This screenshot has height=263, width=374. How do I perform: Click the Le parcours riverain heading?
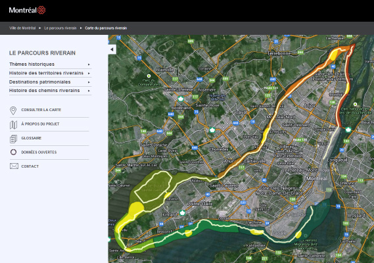42,53
